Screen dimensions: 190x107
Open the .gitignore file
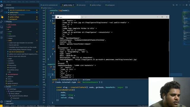[x=10, y=77]
